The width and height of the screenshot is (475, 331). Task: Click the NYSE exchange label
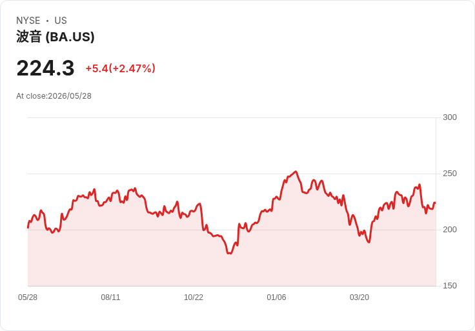[28, 21]
